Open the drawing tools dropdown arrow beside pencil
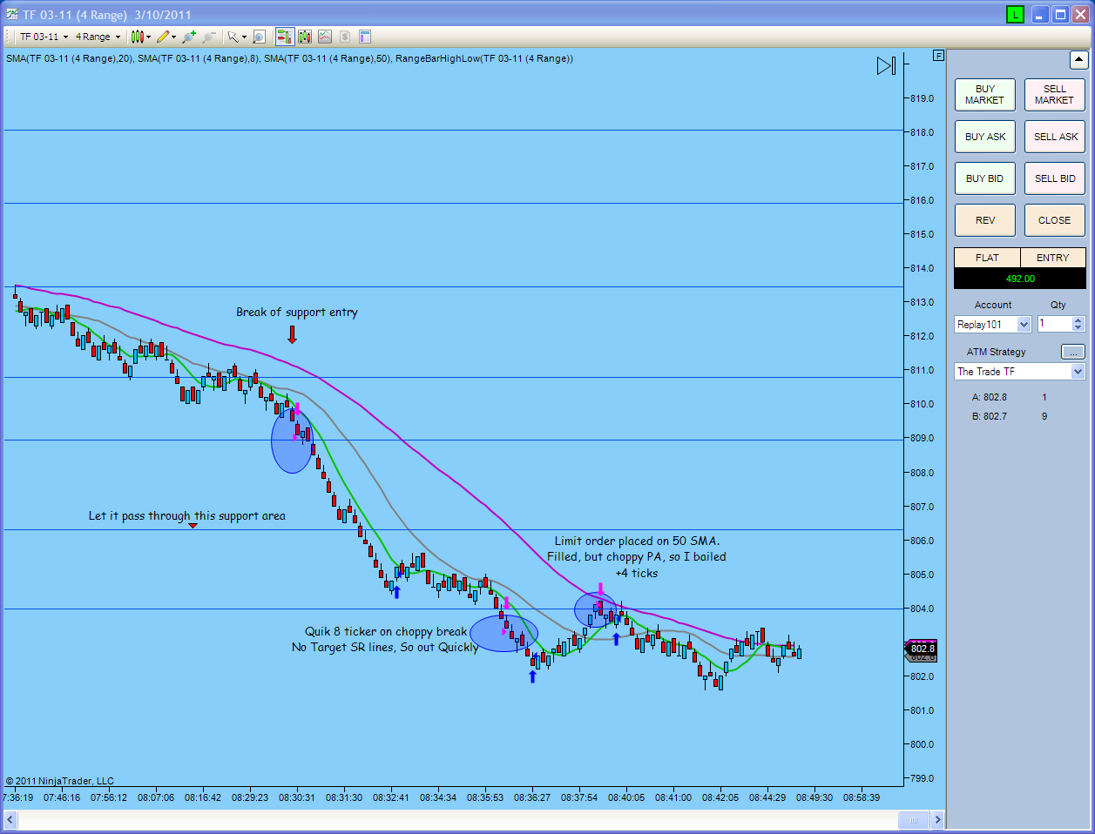Image resolution: width=1095 pixels, height=834 pixels. (x=173, y=37)
